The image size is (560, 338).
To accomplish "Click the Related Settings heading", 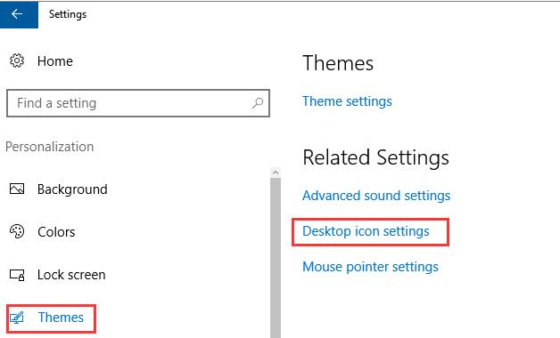I will pos(375,157).
